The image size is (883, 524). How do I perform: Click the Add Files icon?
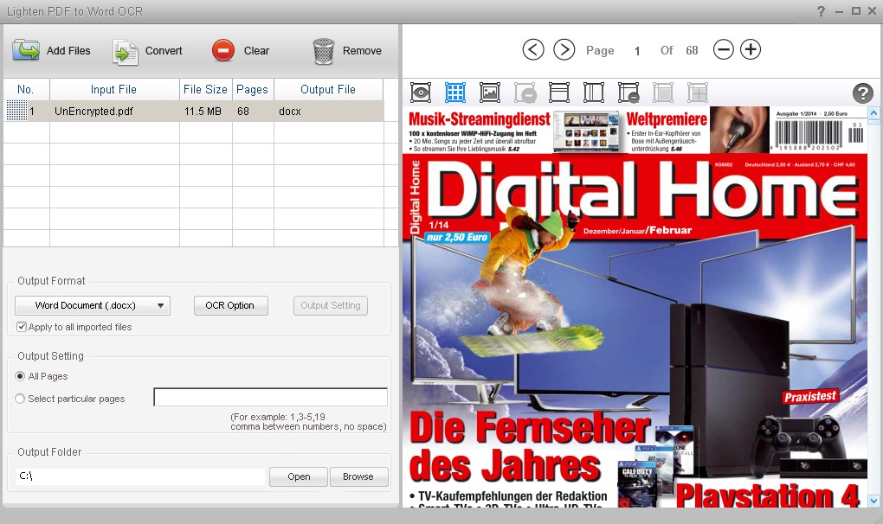coord(26,50)
